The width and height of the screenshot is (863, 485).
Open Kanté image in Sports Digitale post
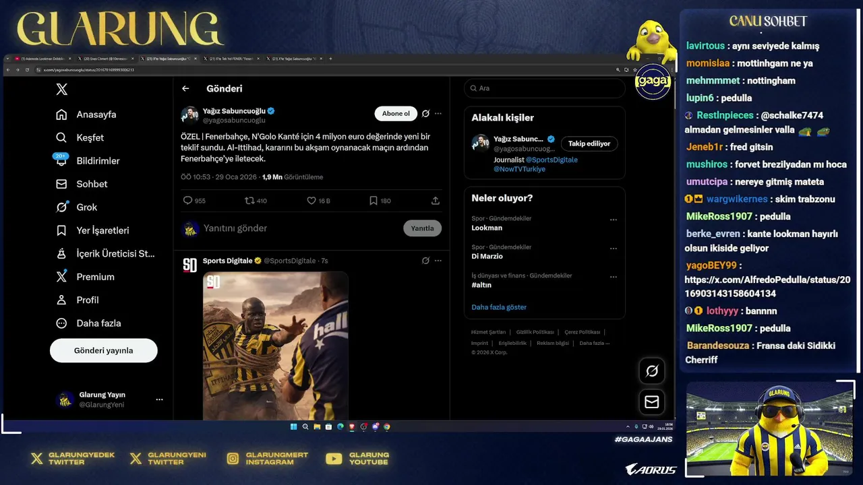tap(276, 346)
